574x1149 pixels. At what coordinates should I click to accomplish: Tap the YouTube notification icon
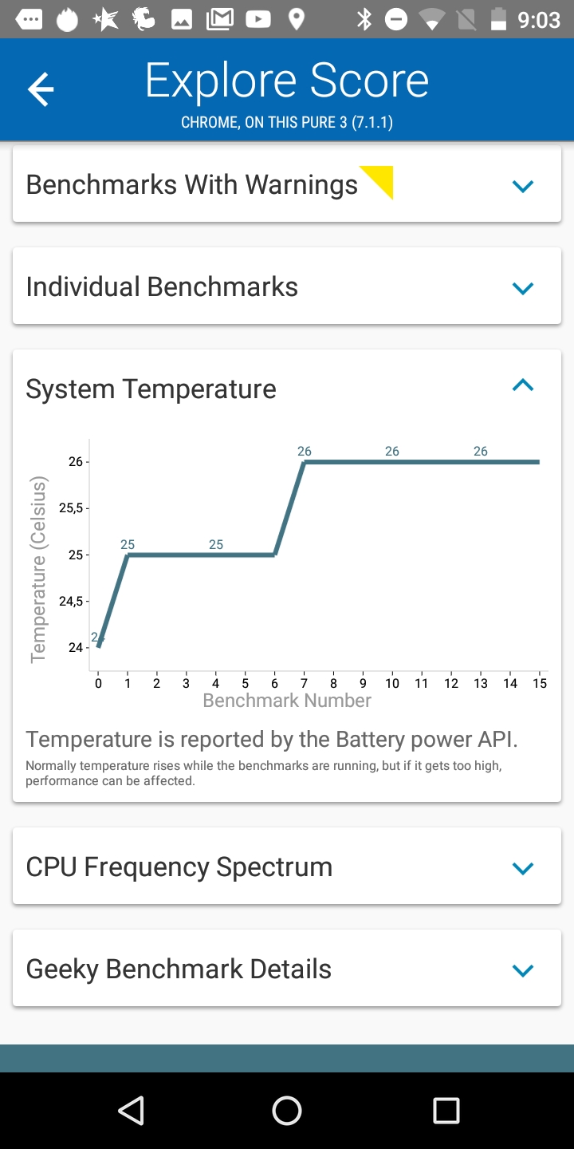click(258, 19)
